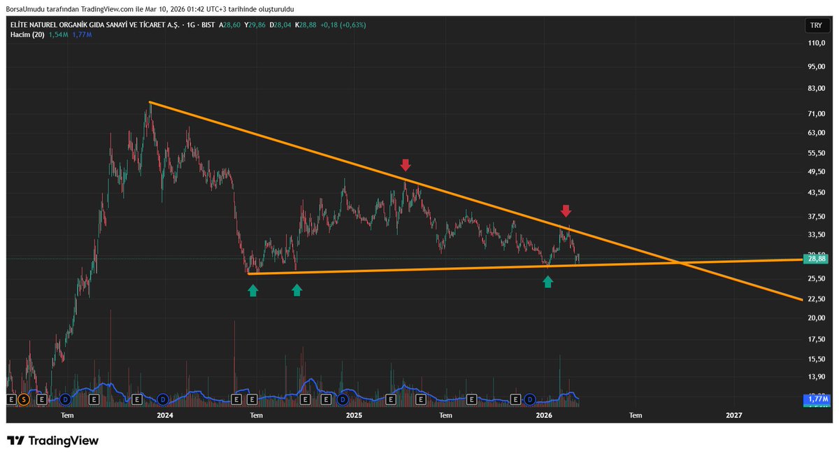Click the TradingView logo
The image size is (839, 458).
pyautogui.click(x=52, y=441)
